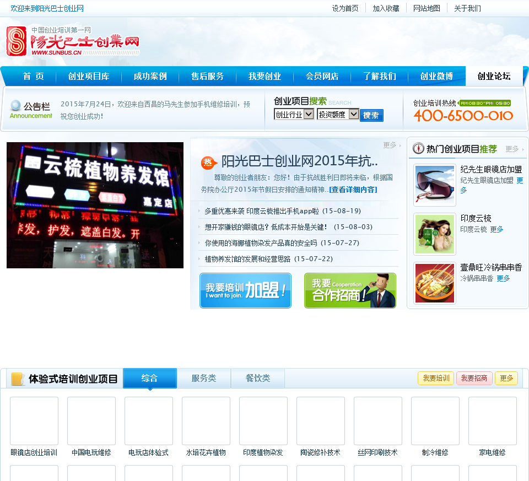Switch to the 餐饮类 tab
This screenshot has height=481, width=529.
[x=258, y=378]
